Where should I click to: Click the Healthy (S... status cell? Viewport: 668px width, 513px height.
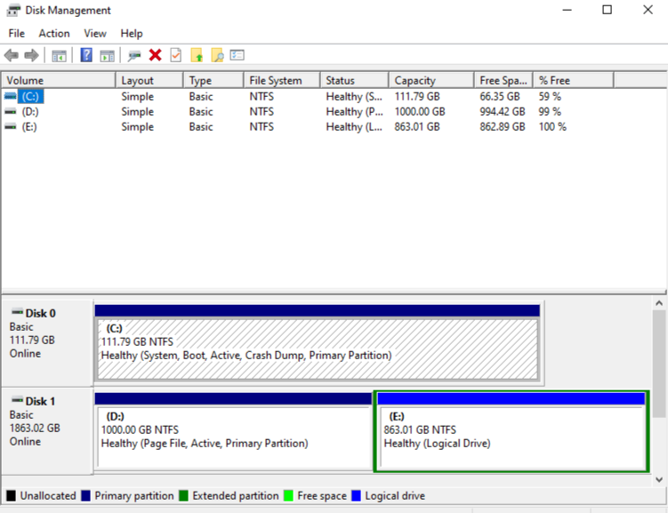[354, 97]
